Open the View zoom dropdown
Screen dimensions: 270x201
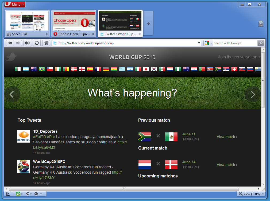tap(251, 193)
